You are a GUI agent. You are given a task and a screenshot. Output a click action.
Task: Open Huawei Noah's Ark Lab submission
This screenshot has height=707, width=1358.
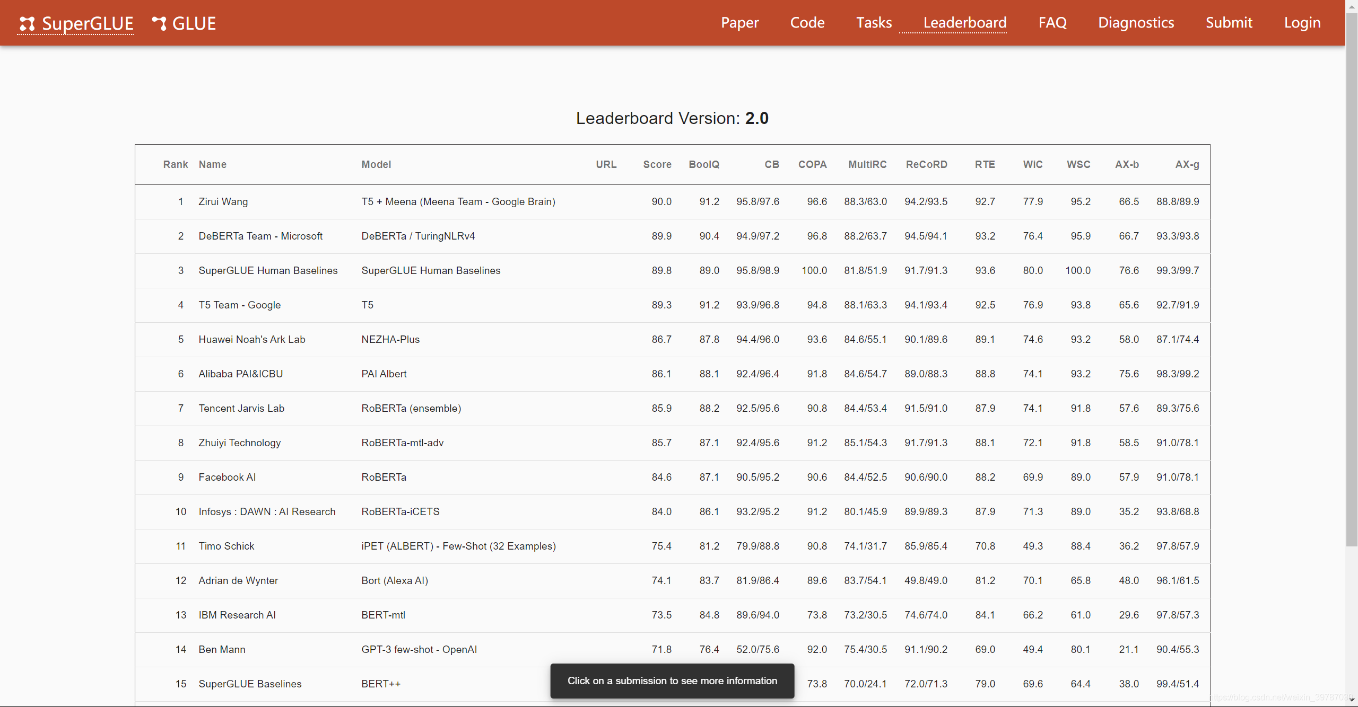(x=673, y=340)
